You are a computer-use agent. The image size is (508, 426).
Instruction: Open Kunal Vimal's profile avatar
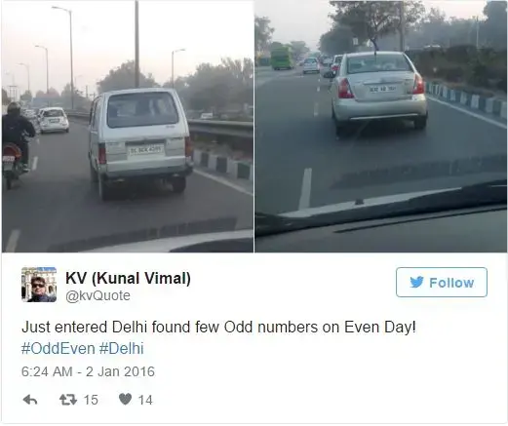pos(39,285)
